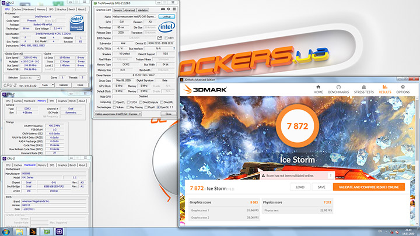Click the Bus Interface question mark in GPU-Z
The height and width of the screenshot is (236, 420).
coord(174,49)
